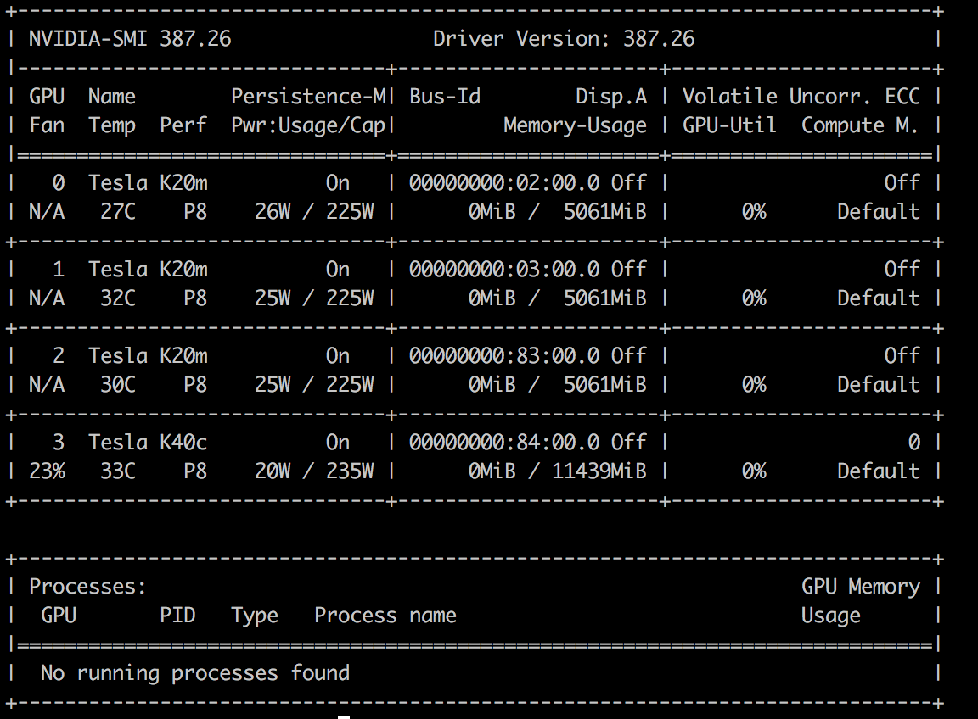Click the Tesla K40c GPU name
Viewport: 978px width, 719px height.
pos(148,443)
